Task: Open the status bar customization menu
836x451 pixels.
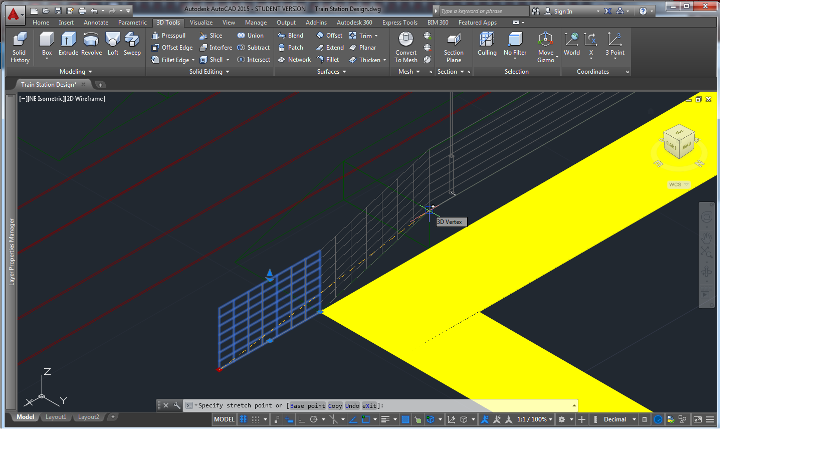Action: 710,419
